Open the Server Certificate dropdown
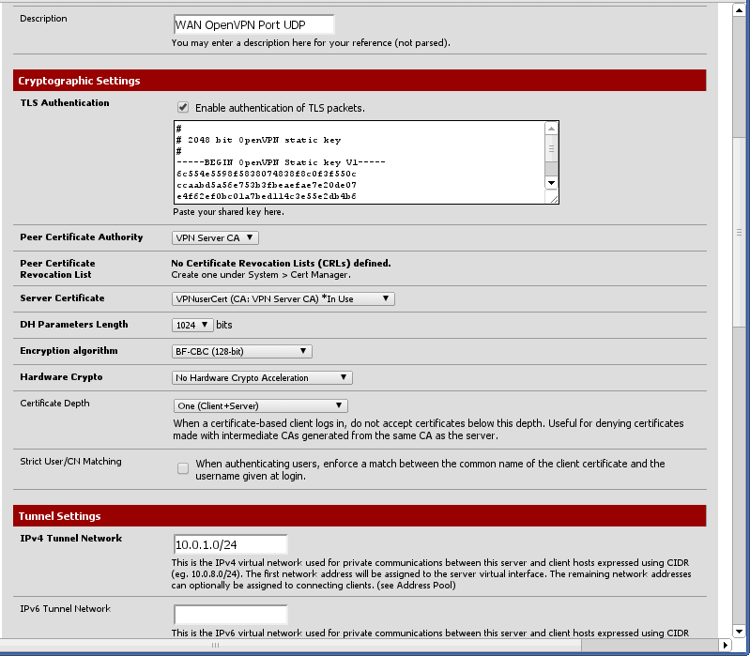Screen dimensions: 750x656 click(x=283, y=298)
